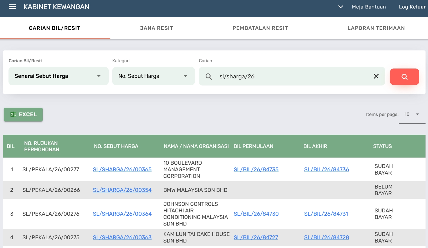Select reference SL/PEKALA/26/00266
The height and width of the screenshot is (248, 428).
(x=51, y=190)
